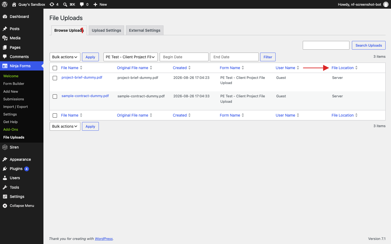The height and width of the screenshot is (244, 391).
Task: Click the user avatar in admin bar
Action: pos(386,4)
